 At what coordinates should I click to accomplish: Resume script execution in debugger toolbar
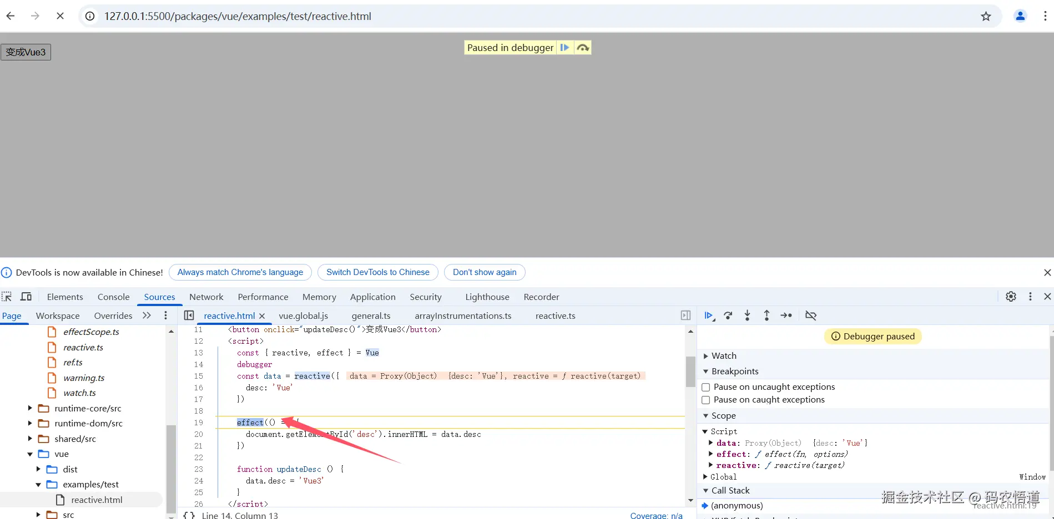(x=709, y=316)
